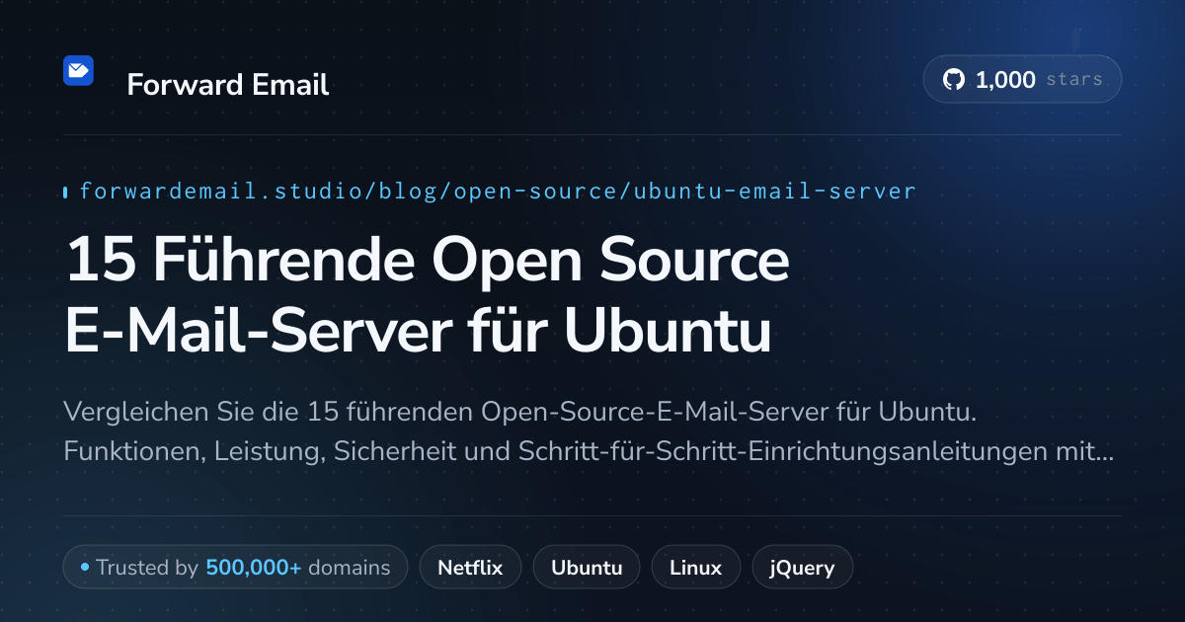Open the forwardemail.studio blog URL link
The width and height of the screenshot is (1185, 622).
[498, 192]
